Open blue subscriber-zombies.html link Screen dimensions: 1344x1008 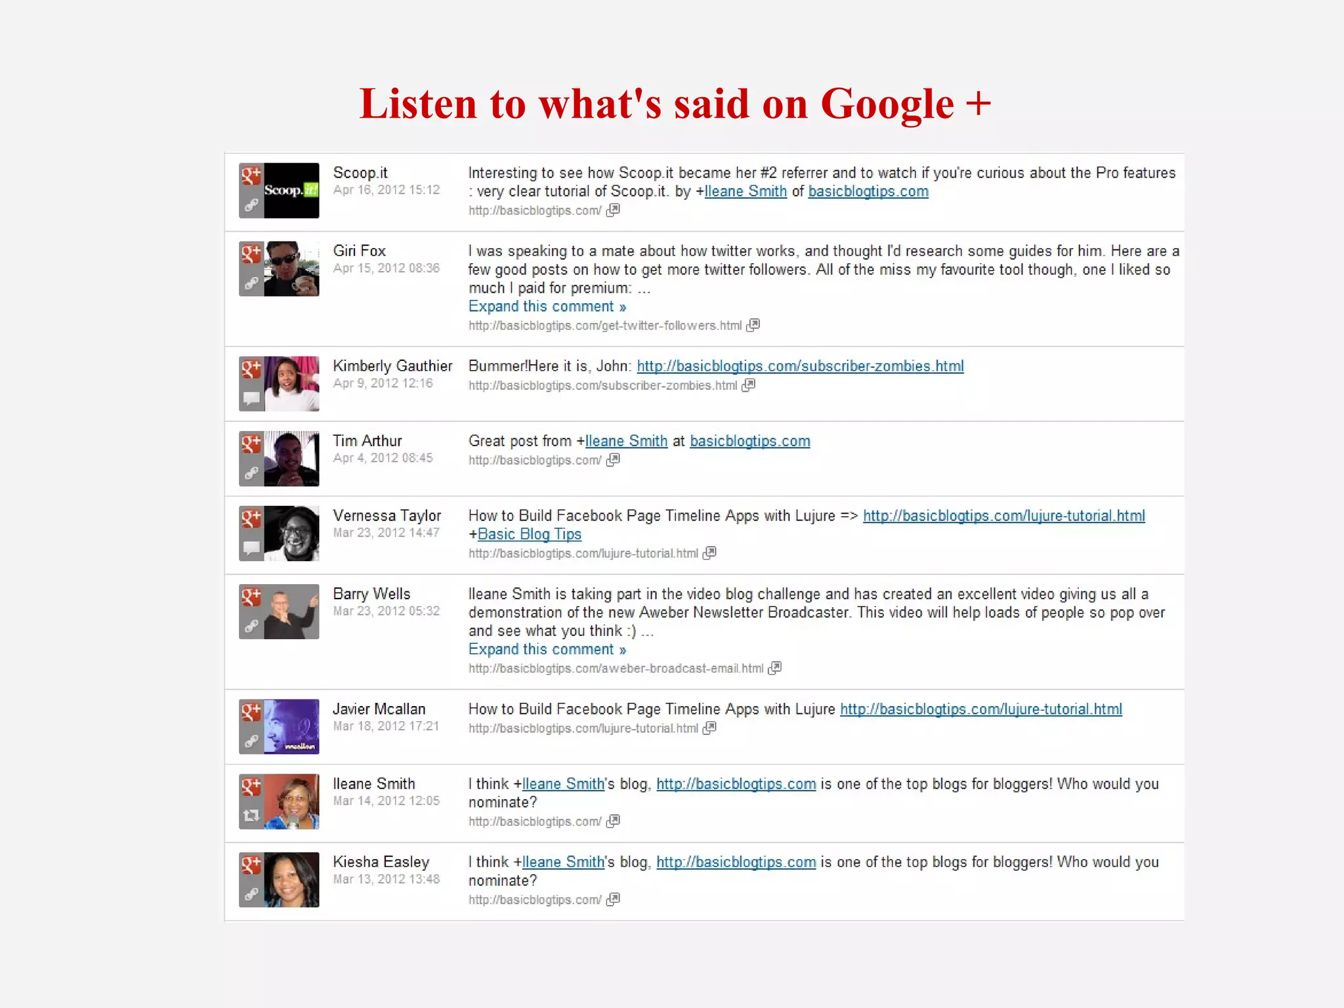tap(801, 366)
